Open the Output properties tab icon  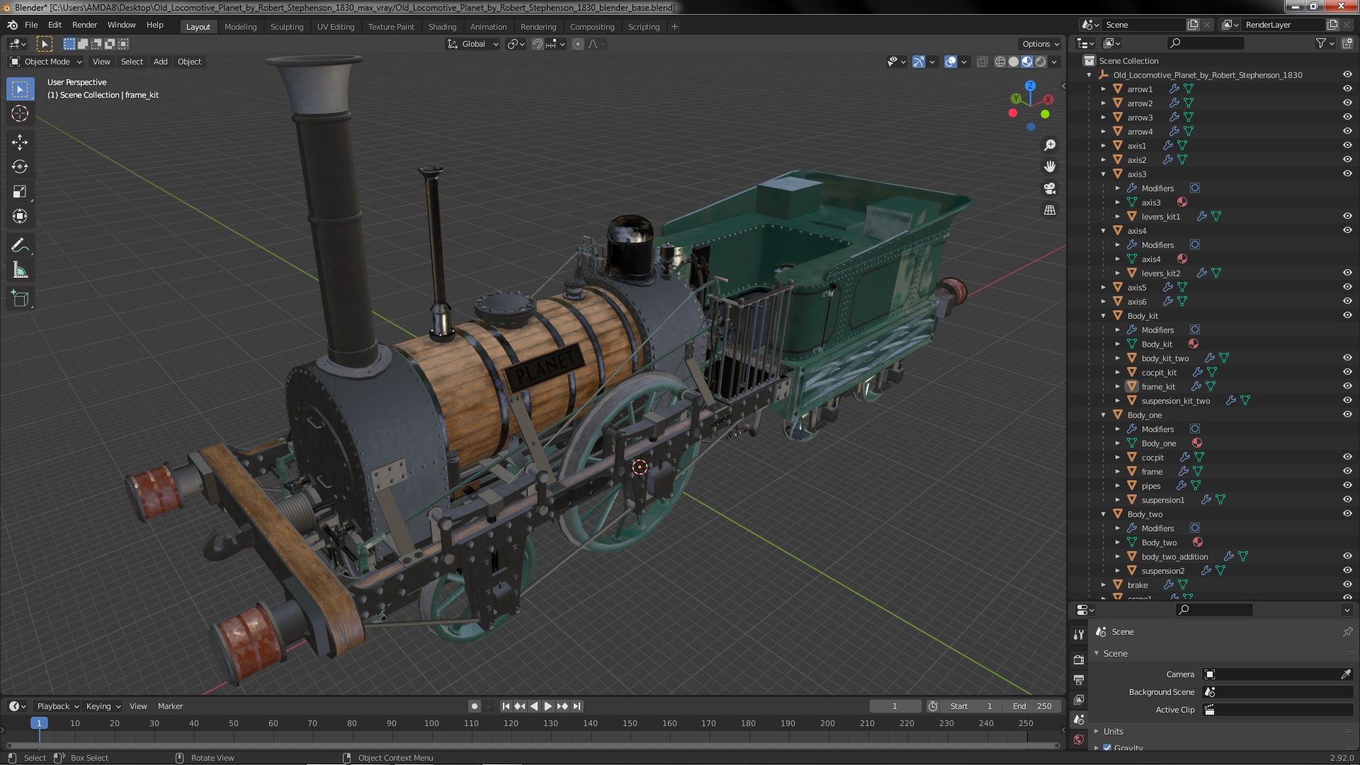1079,679
